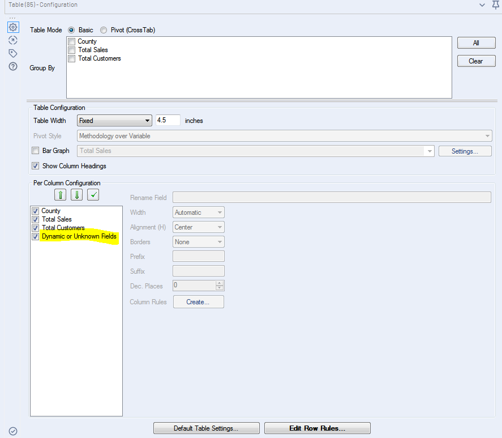Click the check icon at bottom left
The image size is (502, 438).
point(12,431)
